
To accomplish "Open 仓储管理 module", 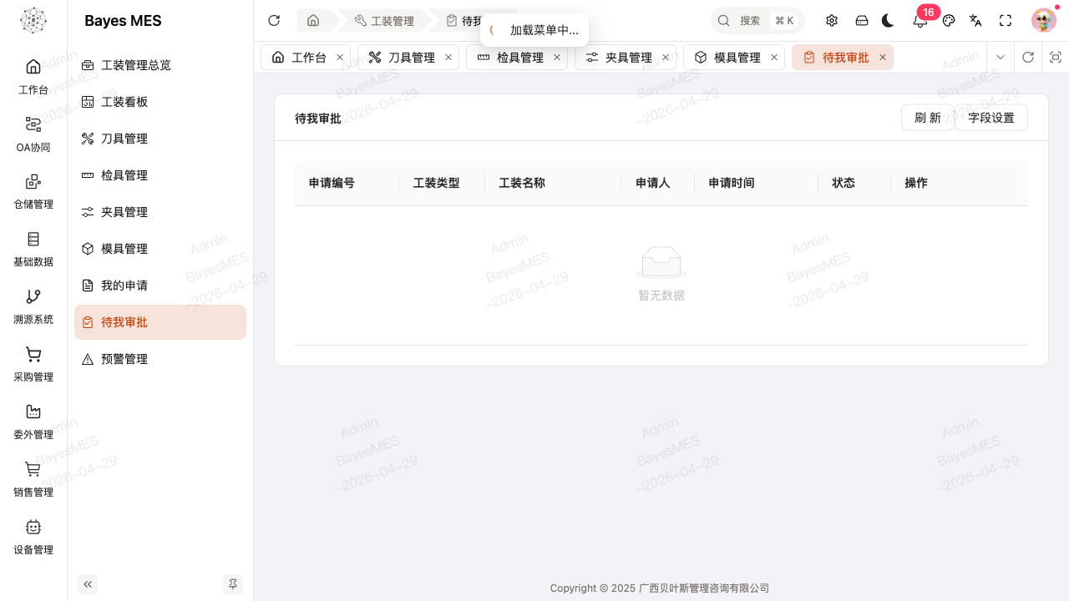I will [x=33, y=191].
